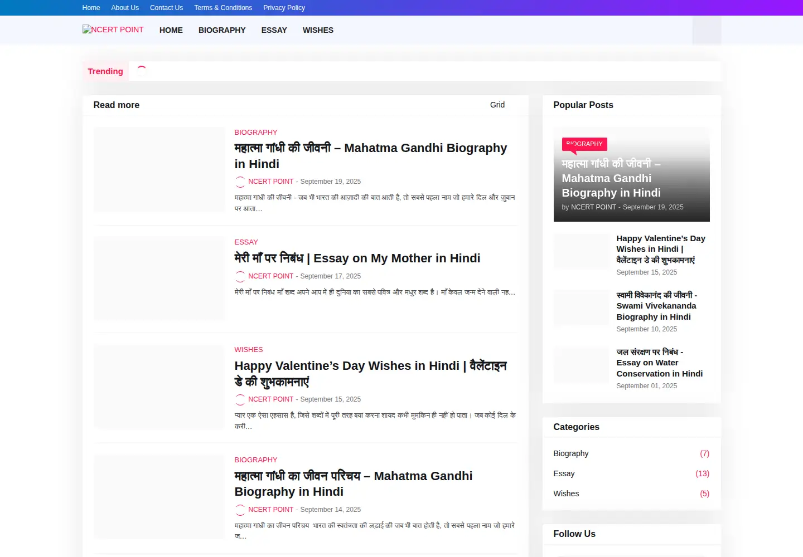
Task: Open Essay on My Mother in Hindi title
Action: tap(357, 258)
